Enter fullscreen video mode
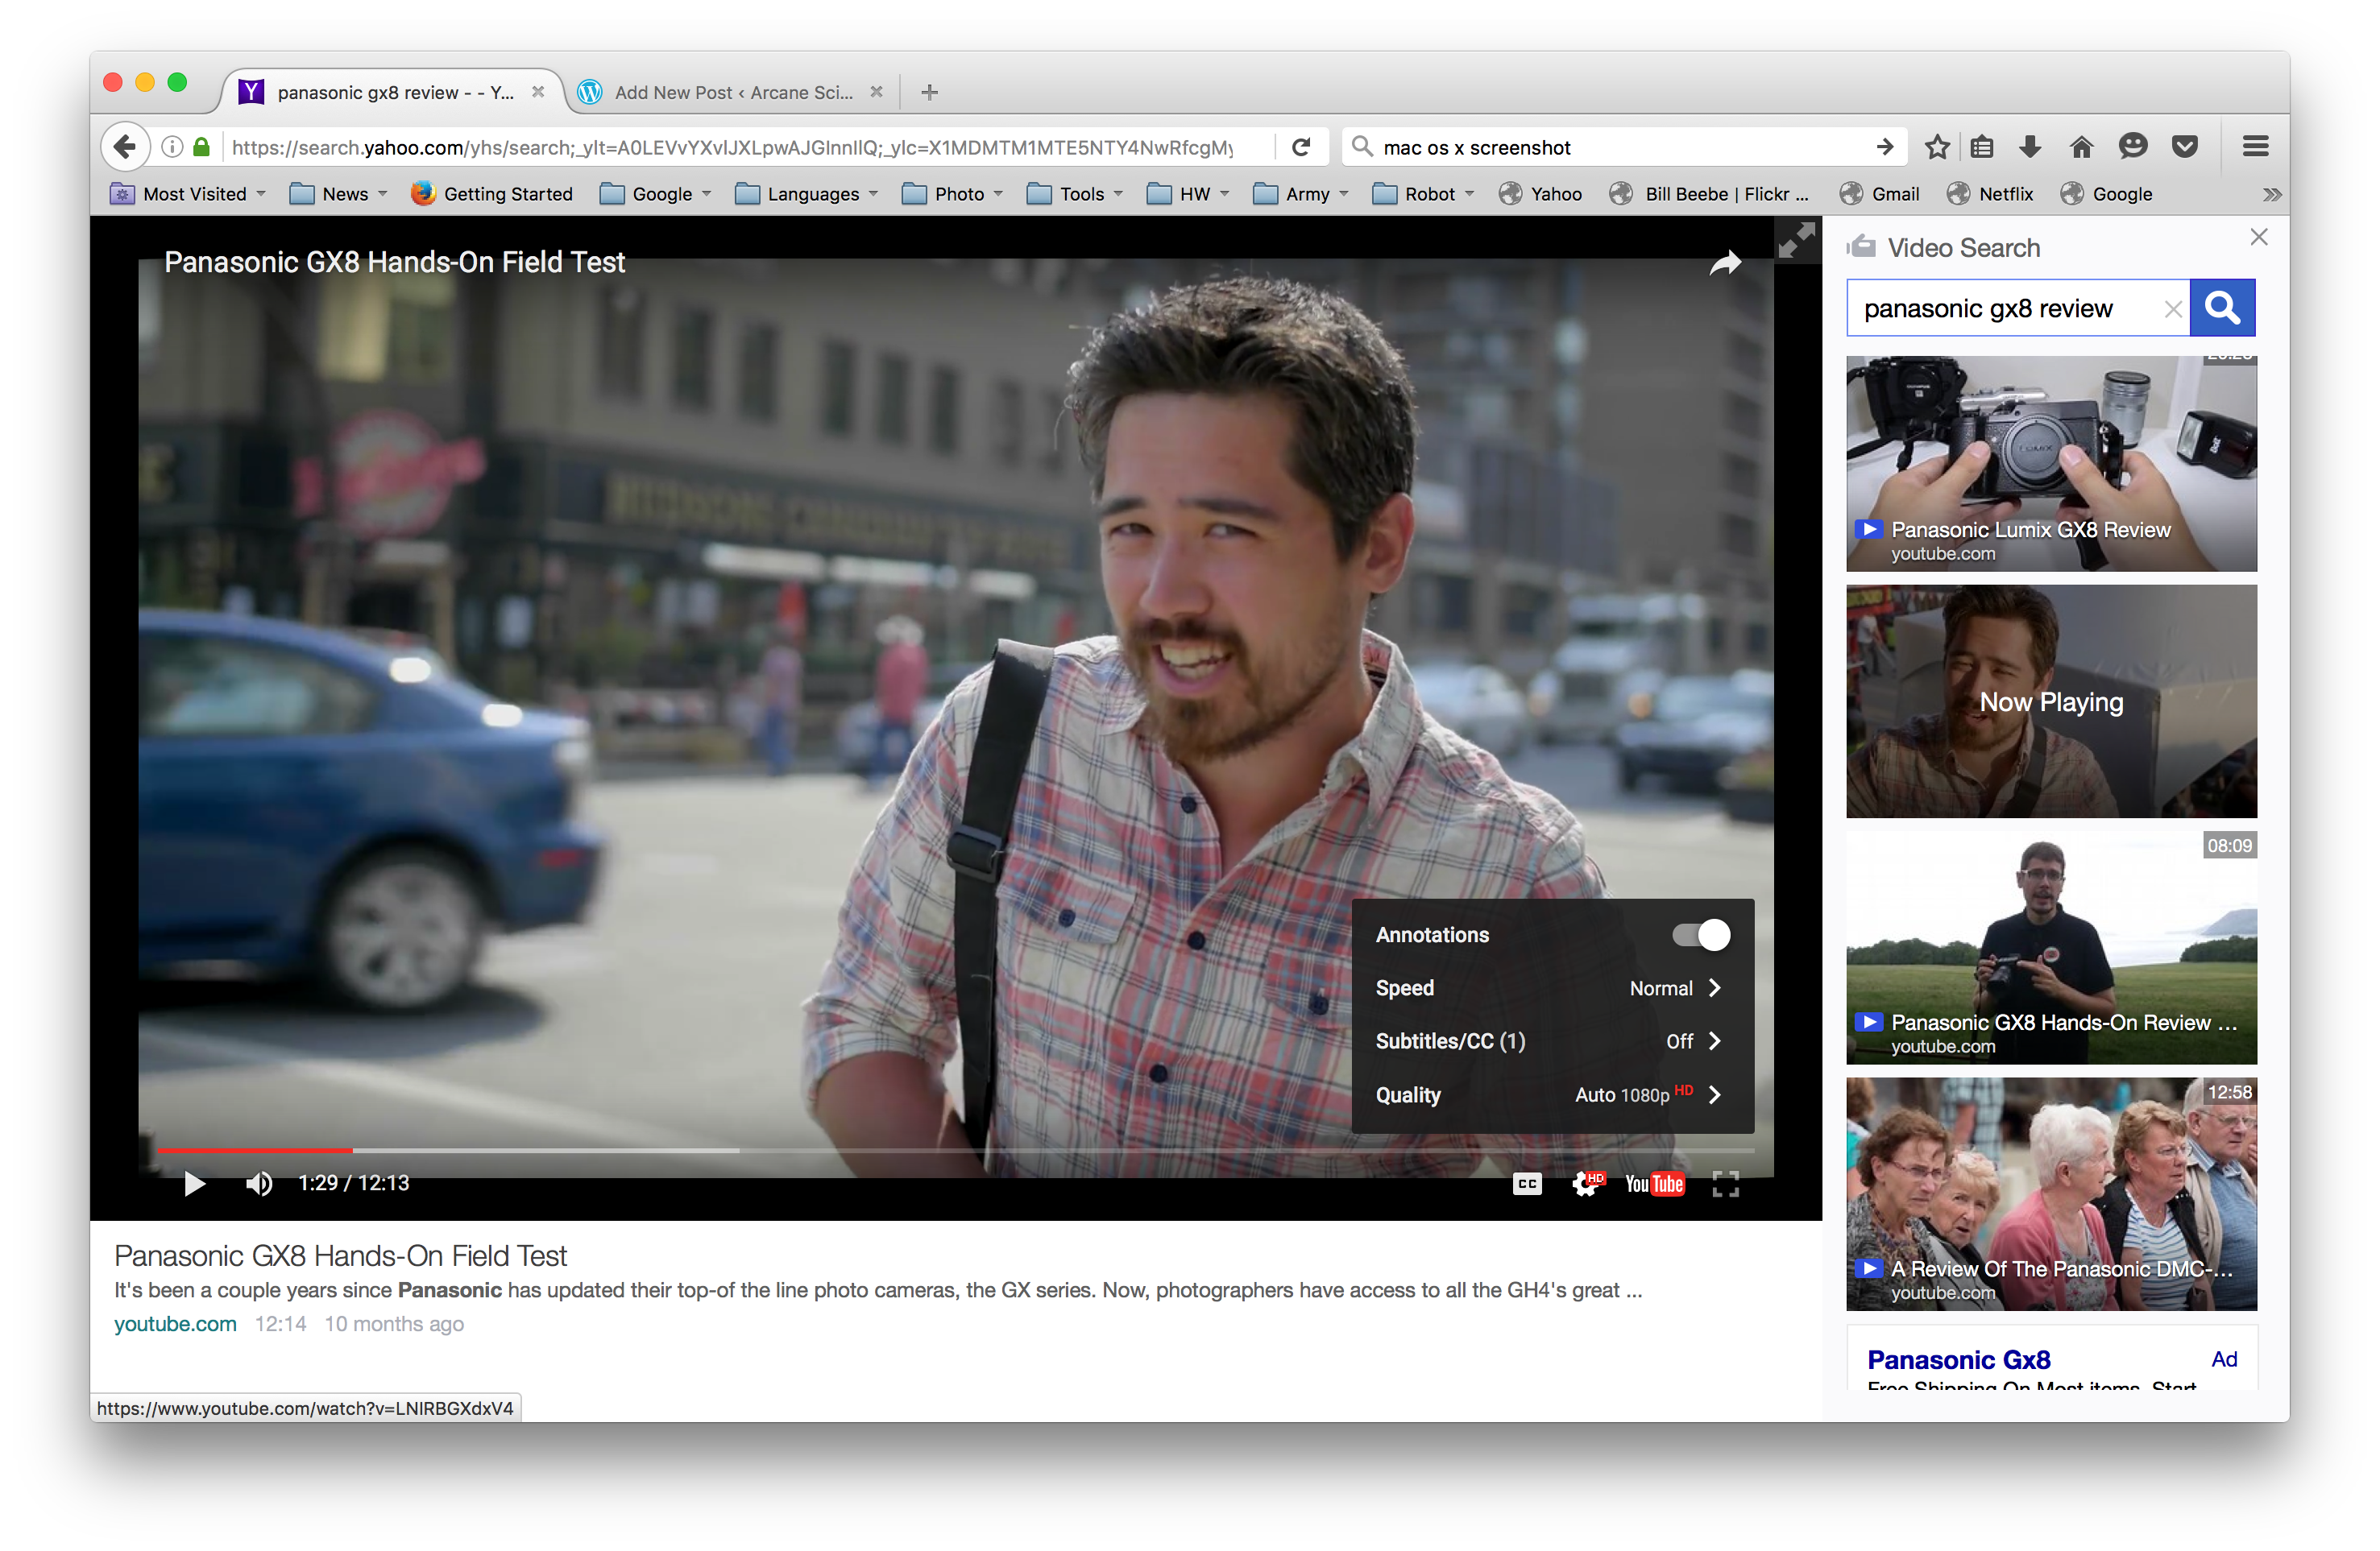This screenshot has width=2380, height=1551. (x=1725, y=1183)
